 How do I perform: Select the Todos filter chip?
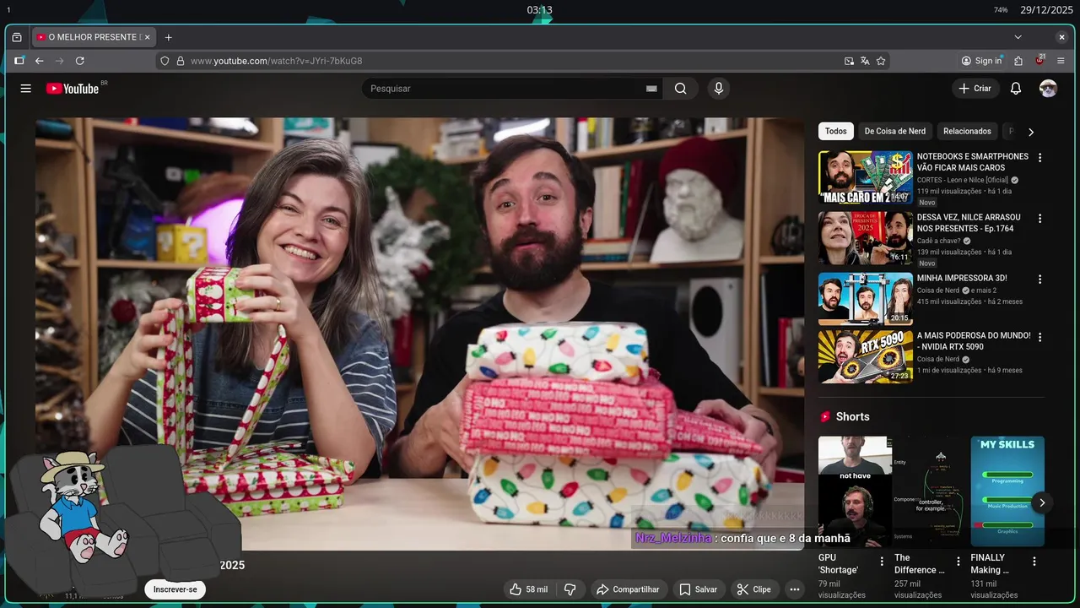[836, 131]
